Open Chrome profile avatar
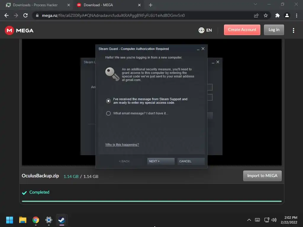Screen dimensions: 303x227 point(287,15)
